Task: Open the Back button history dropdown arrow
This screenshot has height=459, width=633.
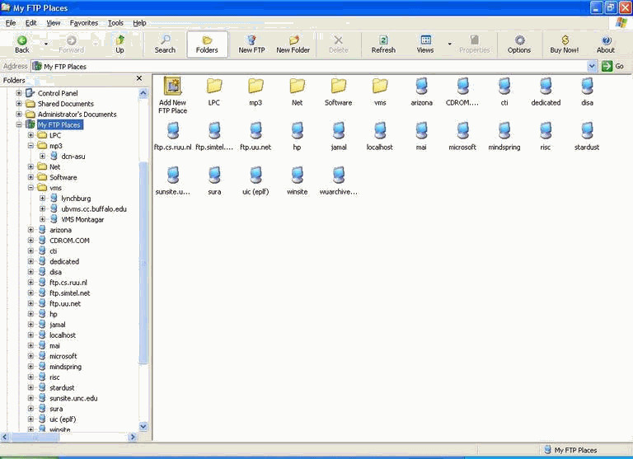Action: coord(46,44)
